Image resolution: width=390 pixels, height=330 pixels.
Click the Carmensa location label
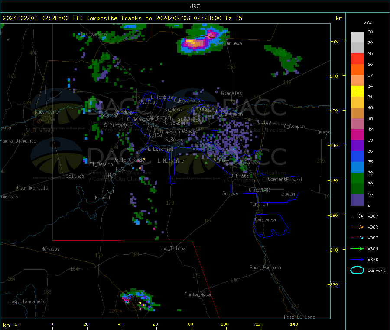265,219
